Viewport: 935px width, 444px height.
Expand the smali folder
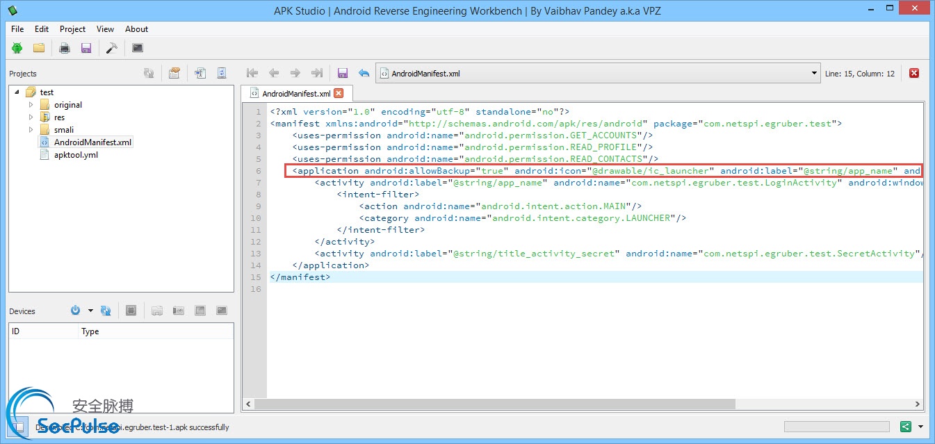coord(31,130)
